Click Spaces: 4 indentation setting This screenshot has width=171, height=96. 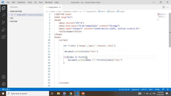click(135, 90)
